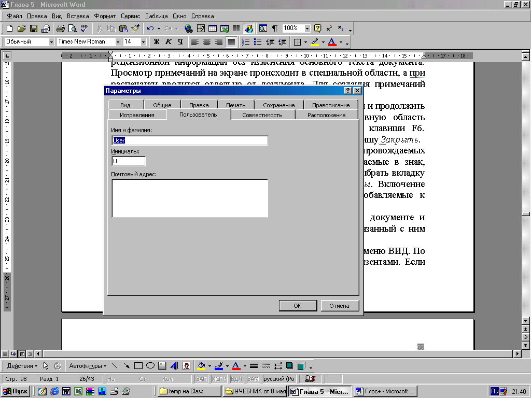This screenshot has width=531, height=398.
Task: Toggle Bold formatting Ж
Action: 156,41
